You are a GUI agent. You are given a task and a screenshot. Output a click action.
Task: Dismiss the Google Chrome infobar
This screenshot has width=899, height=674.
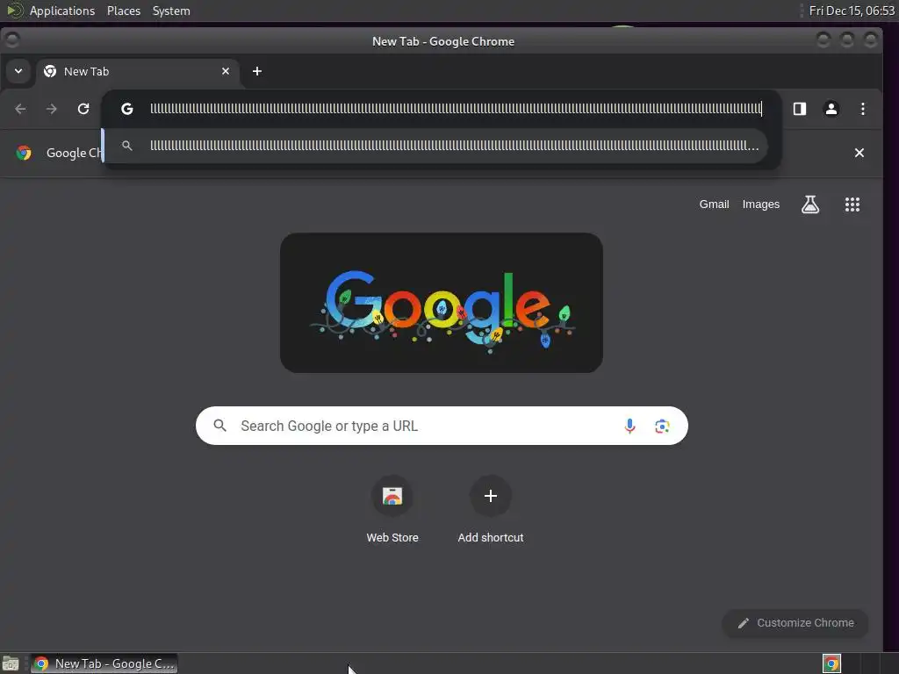point(859,153)
